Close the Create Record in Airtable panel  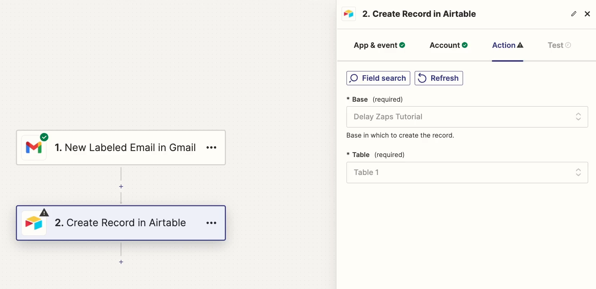pyautogui.click(x=587, y=14)
